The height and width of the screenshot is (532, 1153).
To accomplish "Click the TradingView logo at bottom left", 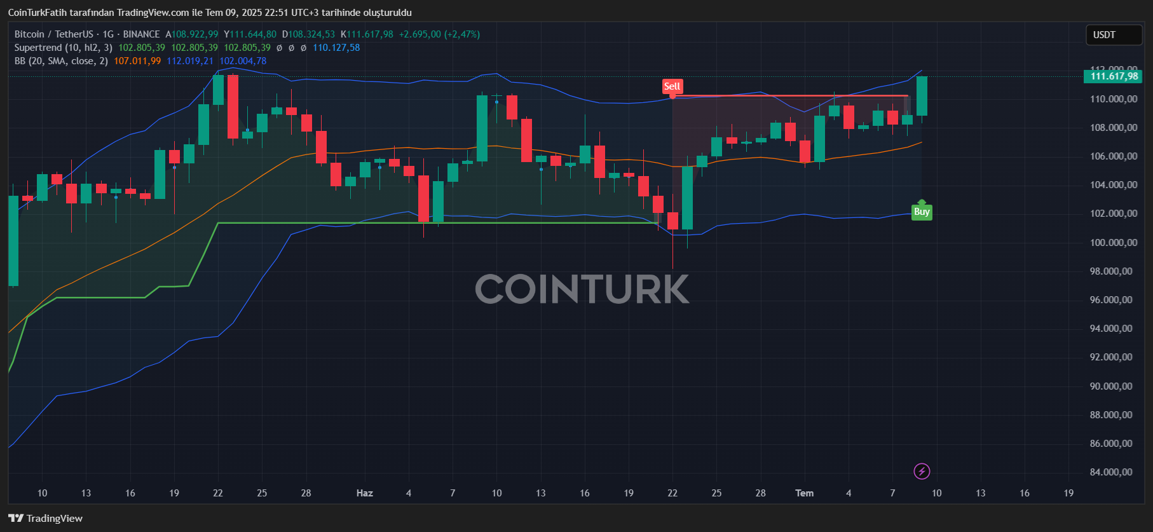I will pos(45,518).
